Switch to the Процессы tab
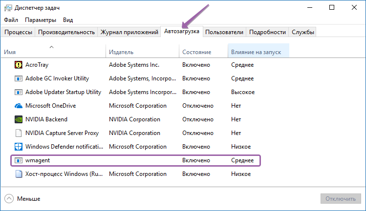The image size is (366, 211). click(19, 32)
